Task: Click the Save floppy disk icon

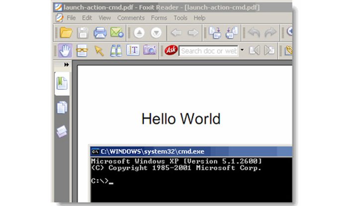Action: tap(83, 33)
